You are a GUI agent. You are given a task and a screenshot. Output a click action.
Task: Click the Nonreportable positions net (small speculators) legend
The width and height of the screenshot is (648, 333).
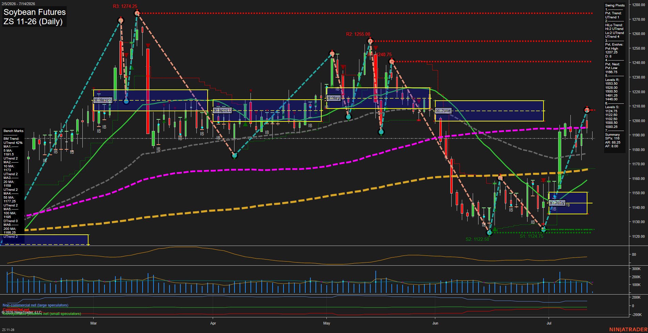(42, 314)
